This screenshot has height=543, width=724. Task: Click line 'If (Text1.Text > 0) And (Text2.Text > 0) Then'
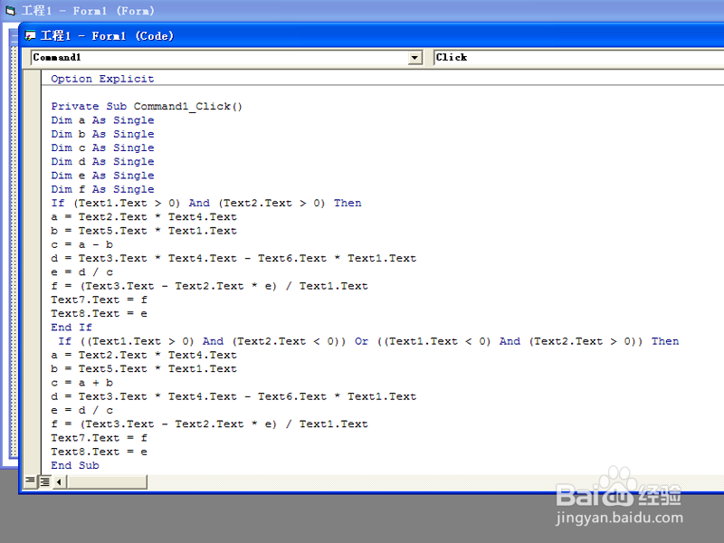click(206, 203)
